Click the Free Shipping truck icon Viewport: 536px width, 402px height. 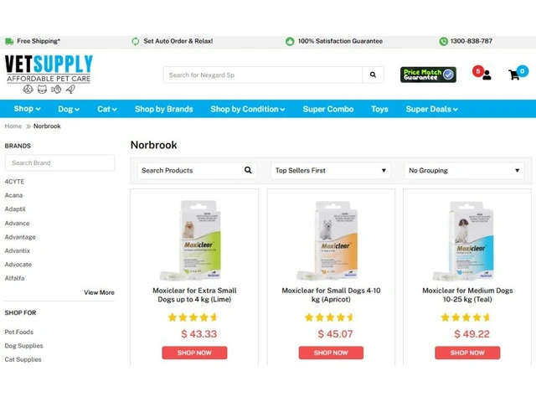tap(9, 41)
